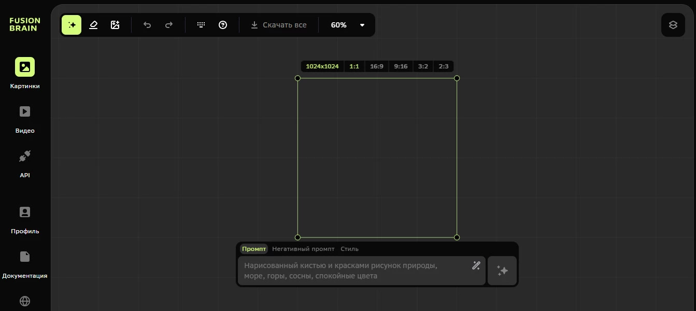Click the globe language icon

tap(25, 301)
